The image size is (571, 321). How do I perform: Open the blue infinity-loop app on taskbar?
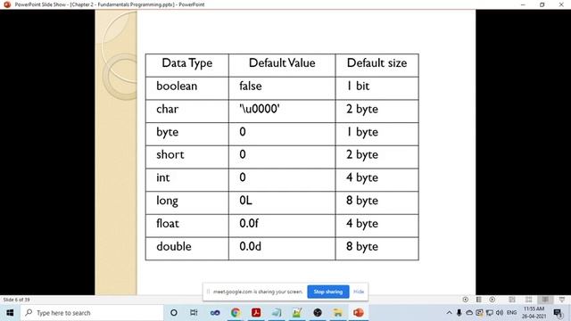[215, 313]
